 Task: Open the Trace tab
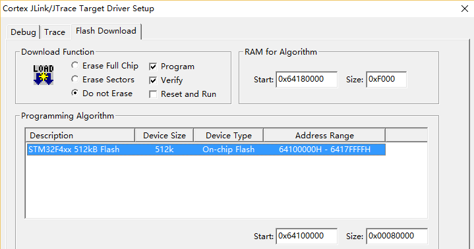click(55, 32)
